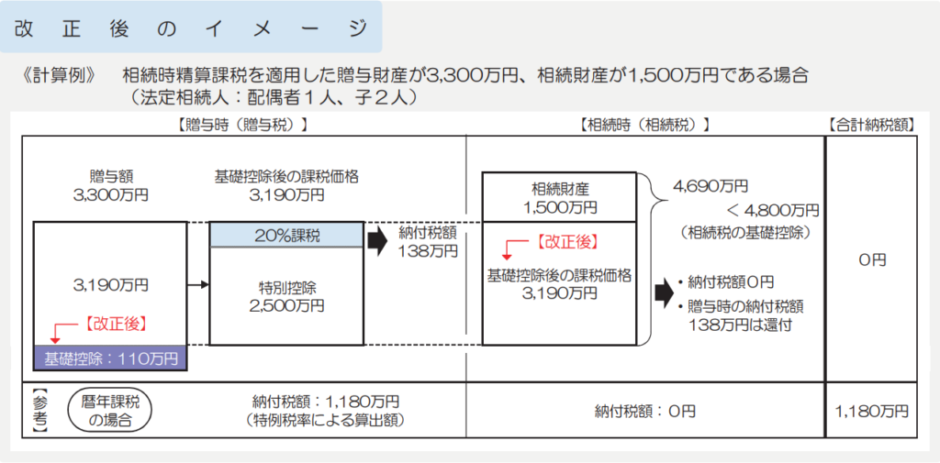Viewport: 940px width, 463px height.
Task: Click the 0円 total in 合計納税額 column
Action: (x=871, y=259)
